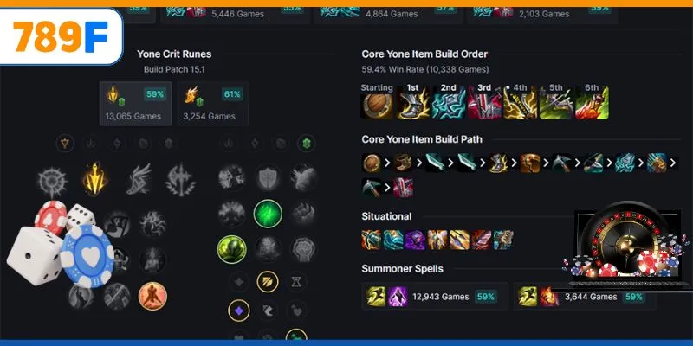Click the 4,864 Games build option at top

(x=388, y=13)
